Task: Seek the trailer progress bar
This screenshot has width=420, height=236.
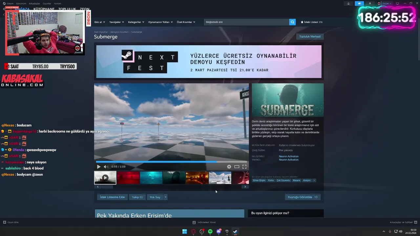Action: (x=171, y=162)
